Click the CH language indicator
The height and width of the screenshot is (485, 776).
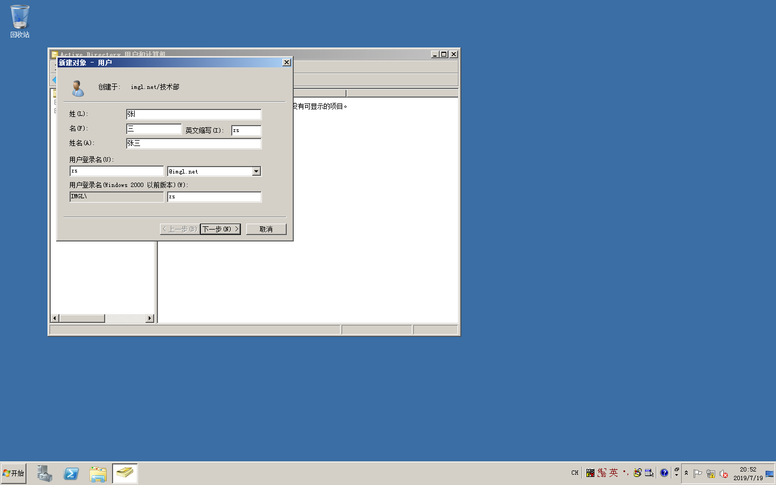pos(574,473)
